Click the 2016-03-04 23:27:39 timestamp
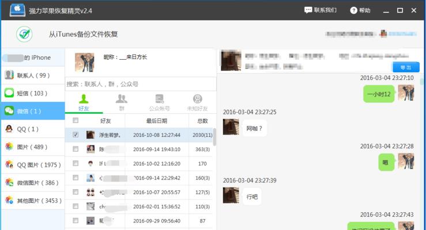 250,181
